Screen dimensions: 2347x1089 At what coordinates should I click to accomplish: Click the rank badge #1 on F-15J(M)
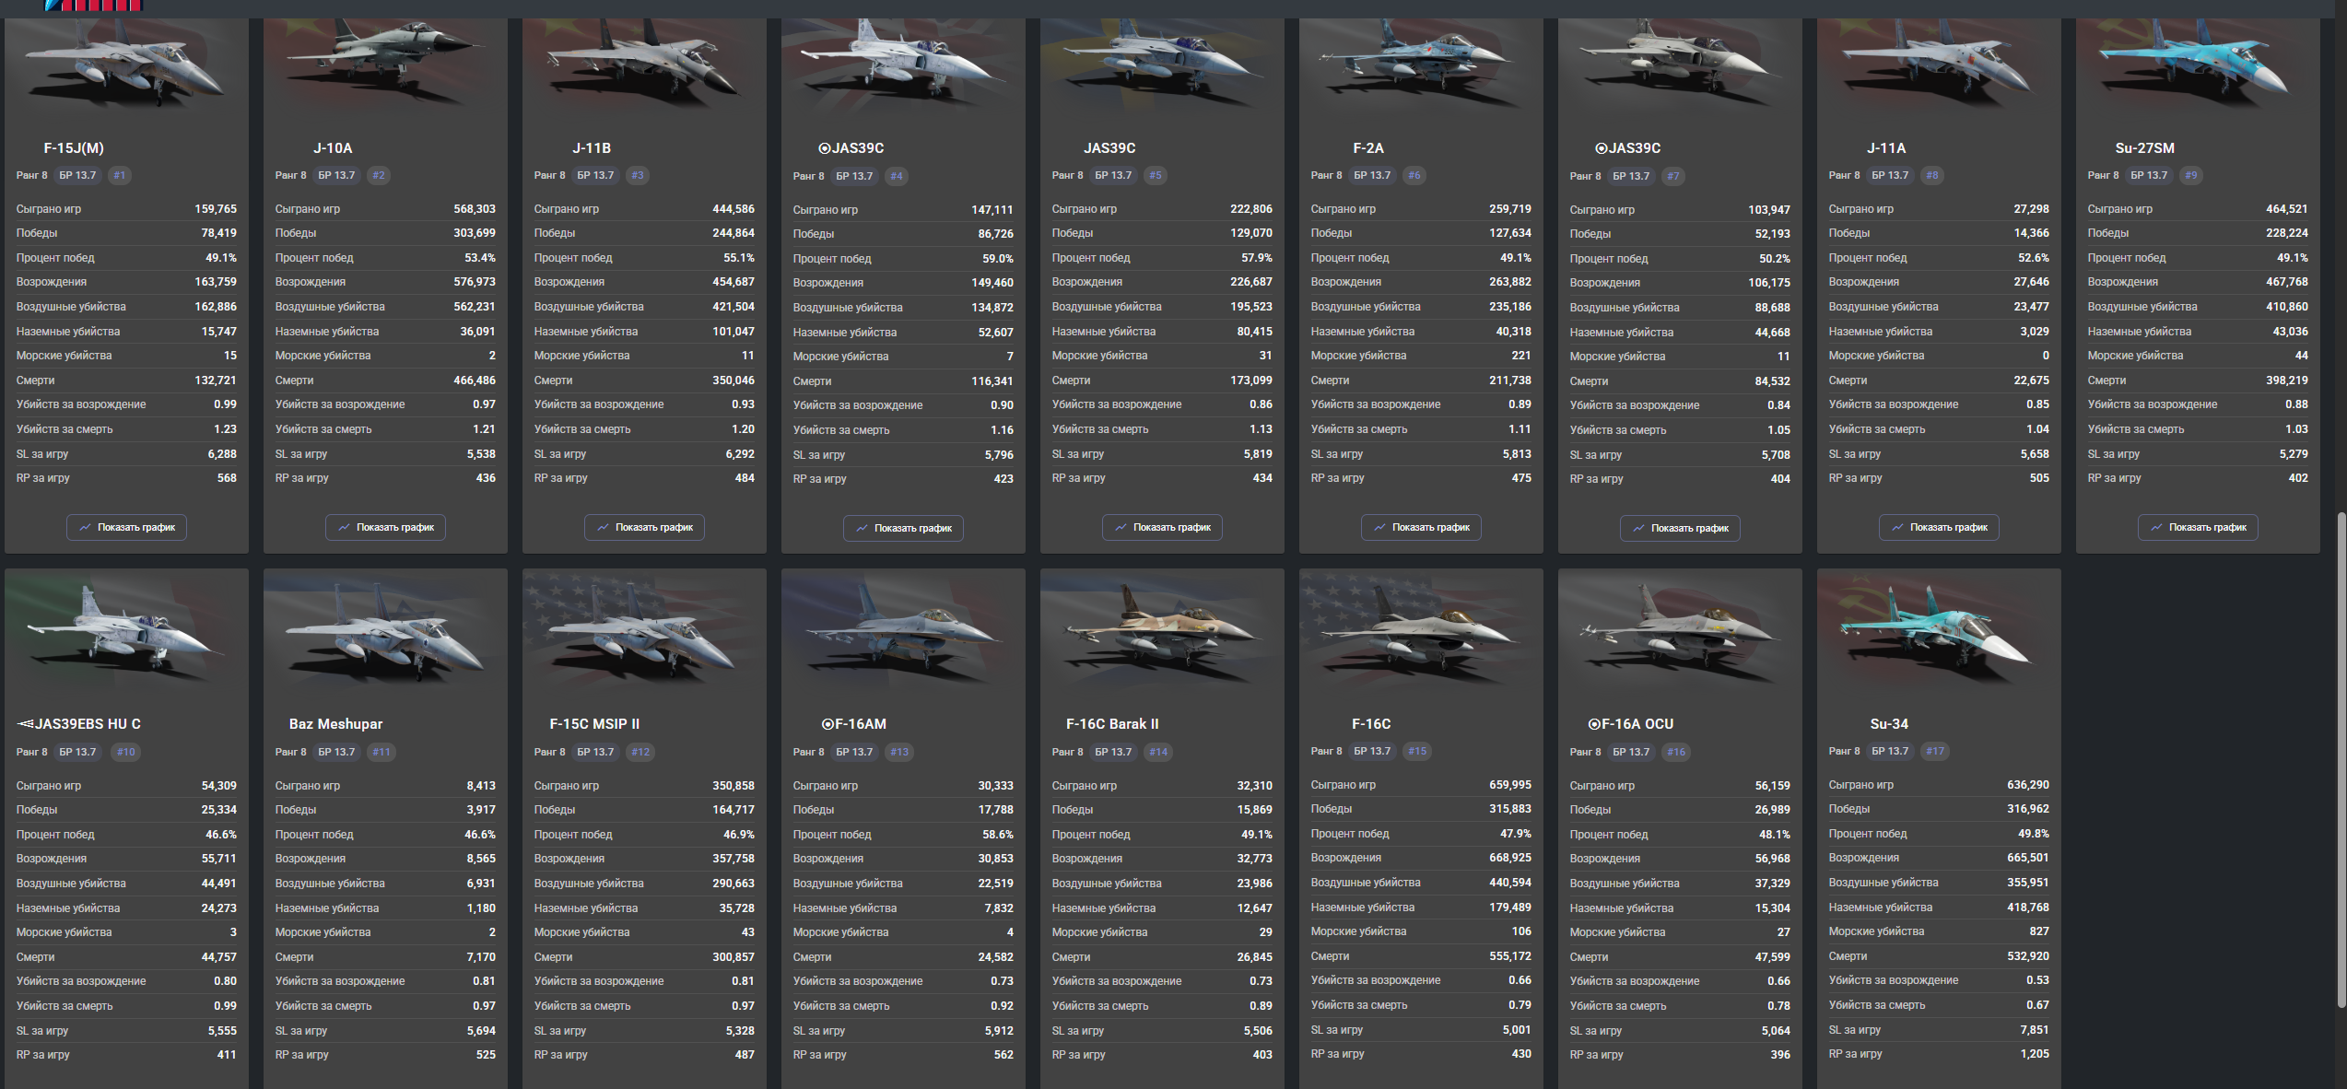(119, 175)
